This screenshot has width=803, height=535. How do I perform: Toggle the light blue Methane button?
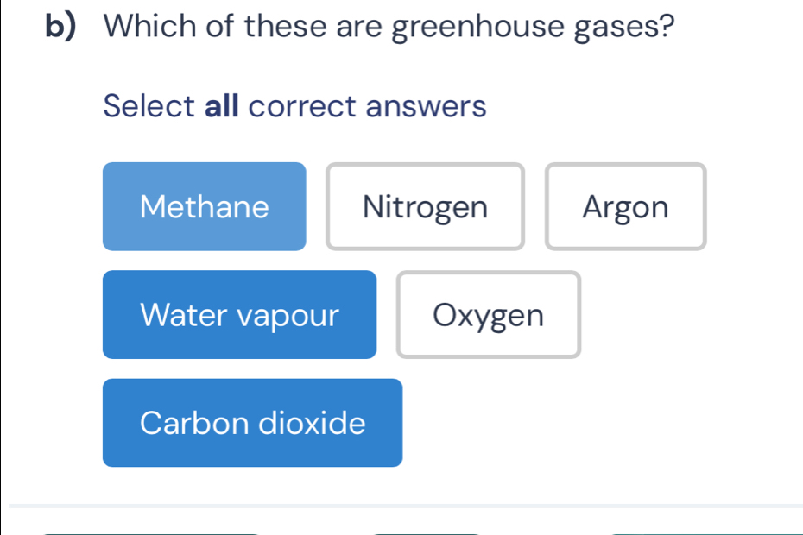(x=204, y=206)
